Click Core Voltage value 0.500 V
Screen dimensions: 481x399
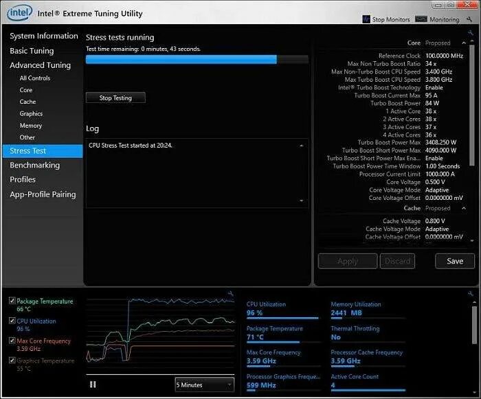click(435, 182)
